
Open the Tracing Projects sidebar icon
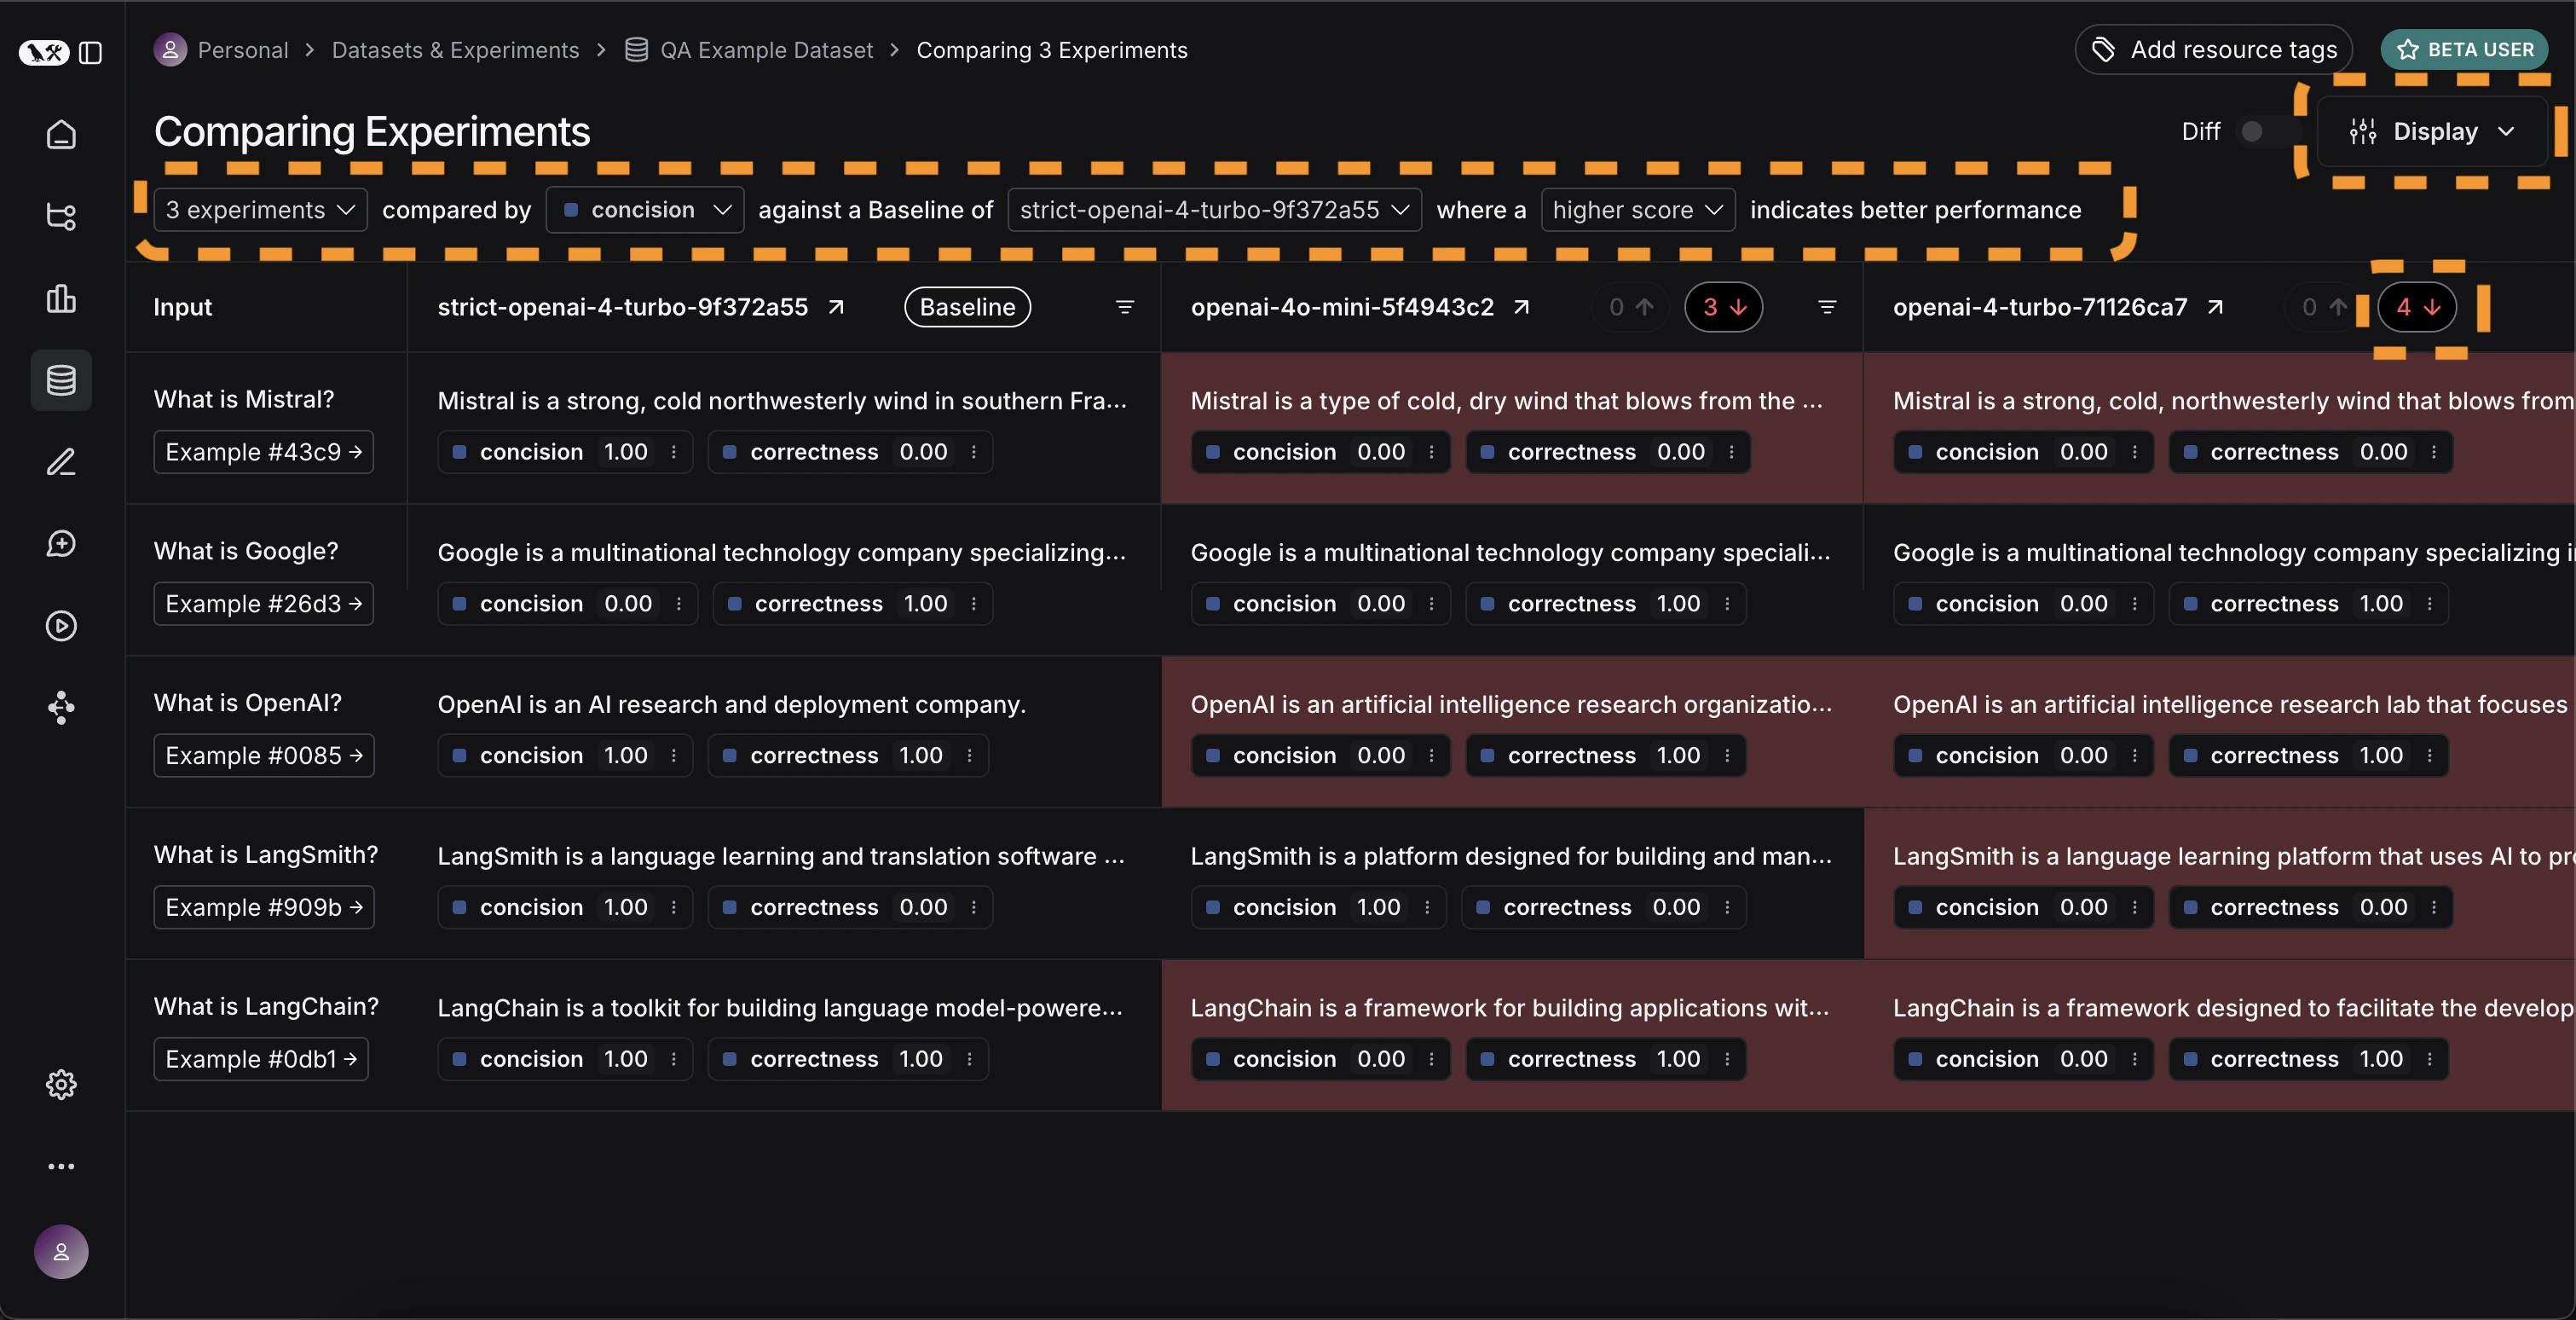[61, 217]
